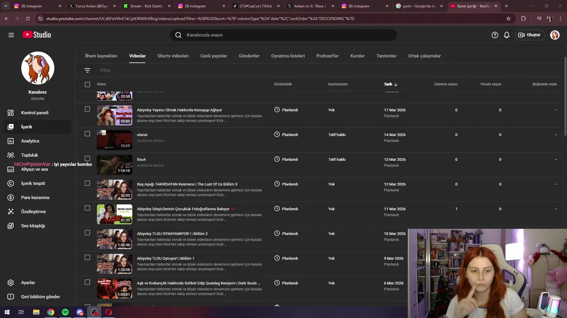Click Telif hakkı restriction for elanur
Screen dimensions: 567x318
(337, 135)
